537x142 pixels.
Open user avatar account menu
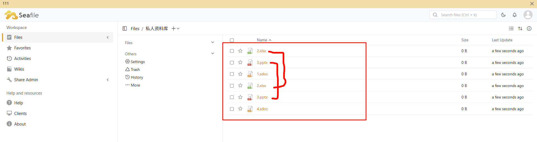[528, 15]
